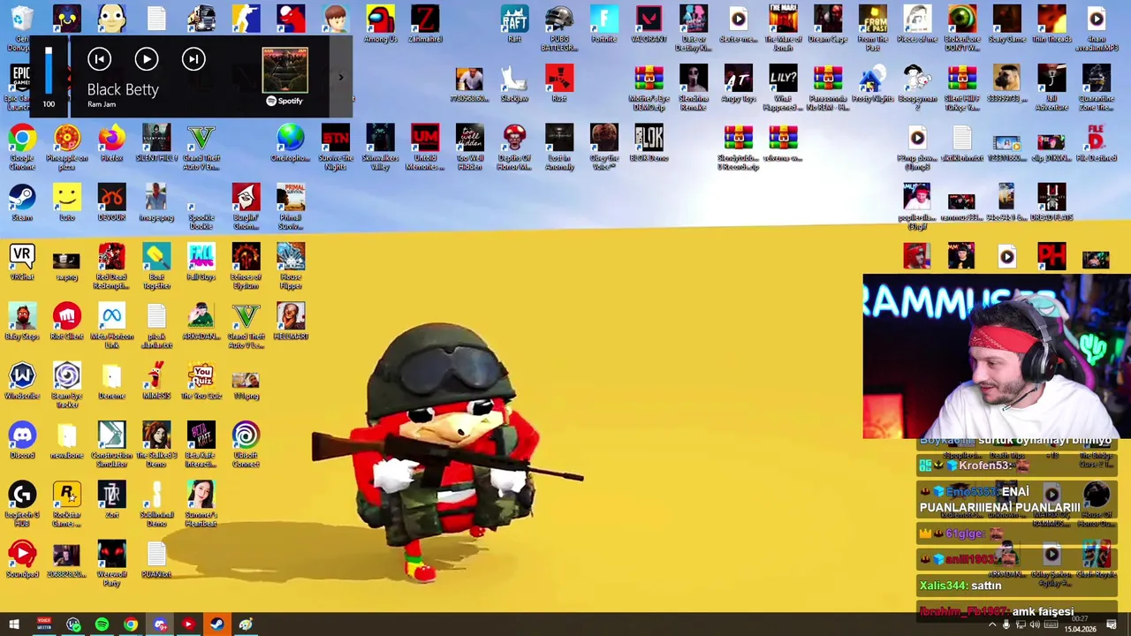Expand the media overlay arrow beside Spotify
The width and height of the screenshot is (1131, 636).
coord(340,78)
